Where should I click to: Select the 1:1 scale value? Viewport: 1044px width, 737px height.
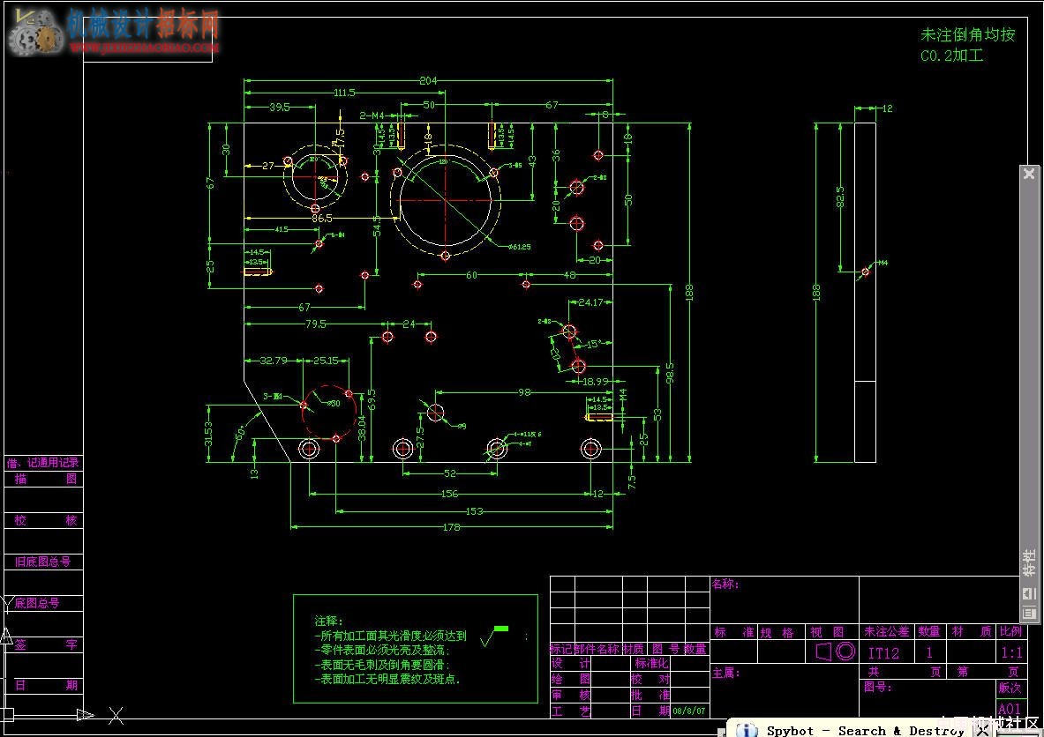click(x=1010, y=652)
